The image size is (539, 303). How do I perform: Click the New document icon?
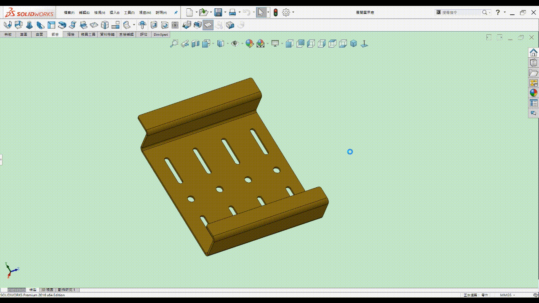(x=189, y=13)
